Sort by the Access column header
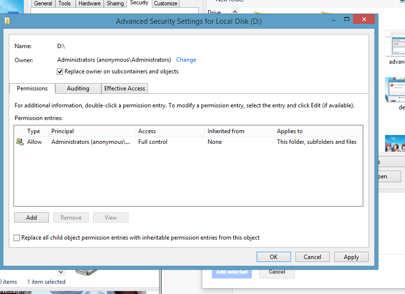The width and height of the screenshot is (405, 294). 170,131
